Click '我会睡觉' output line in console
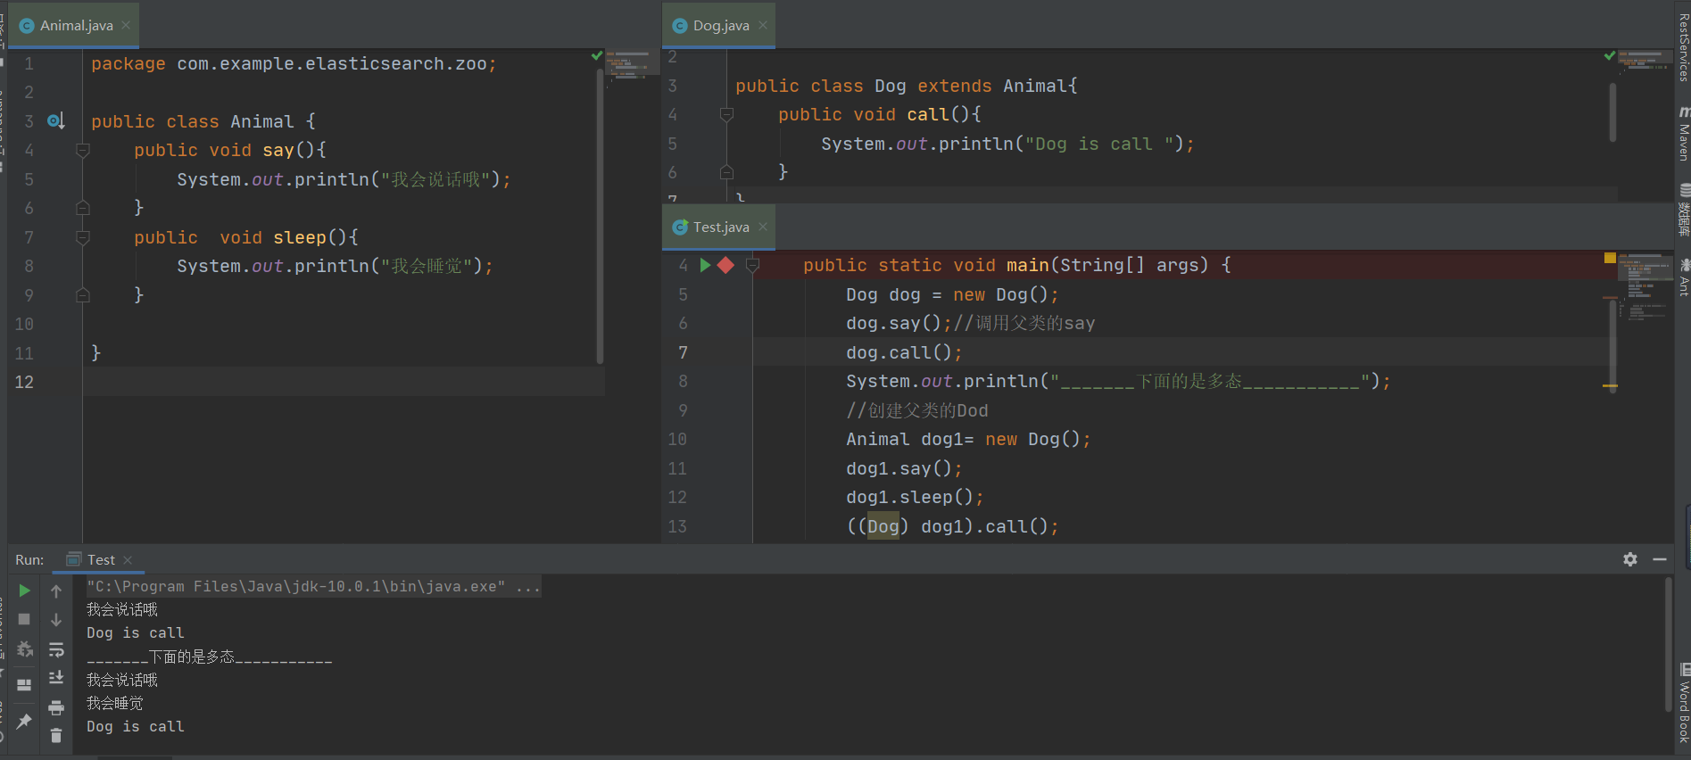 point(114,703)
